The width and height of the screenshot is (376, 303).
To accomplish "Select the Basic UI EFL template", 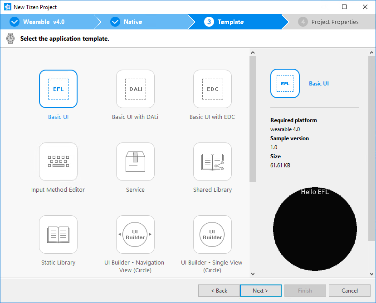I will (x=58, y=89).
